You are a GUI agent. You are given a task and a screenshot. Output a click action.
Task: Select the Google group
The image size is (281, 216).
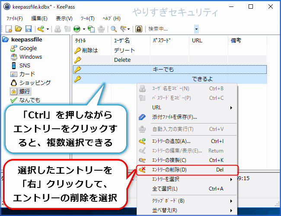pyautogui.click(x=28, y=48)
